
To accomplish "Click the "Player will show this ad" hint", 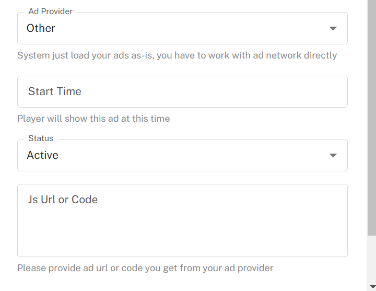I will (93, 119).
